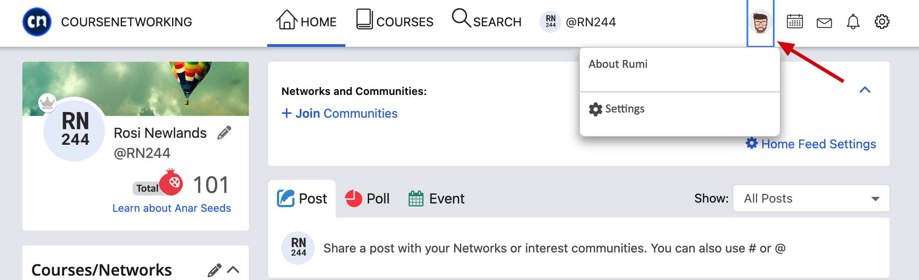This screenshot has width=919, height=280.
Task: Edit Courses/Networks with pencil icon
Action: point(214,270)
